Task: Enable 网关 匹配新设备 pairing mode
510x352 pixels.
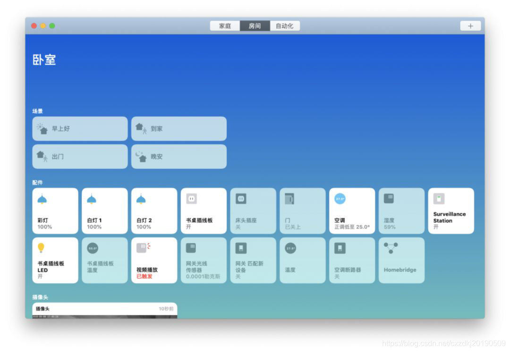Action: [x=253, y=260]
